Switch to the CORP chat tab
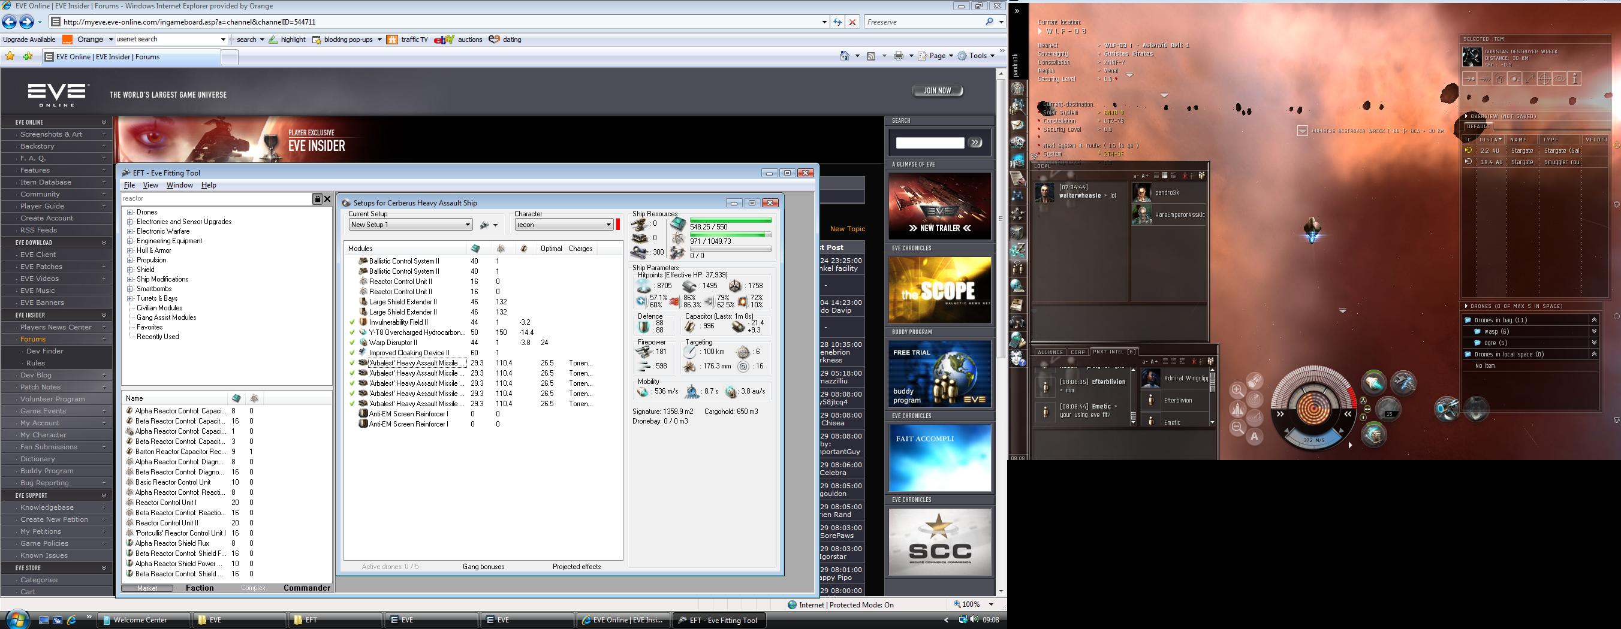Image resolution: width=1621 pixels, height=629 pixels. click(1078, 352)
